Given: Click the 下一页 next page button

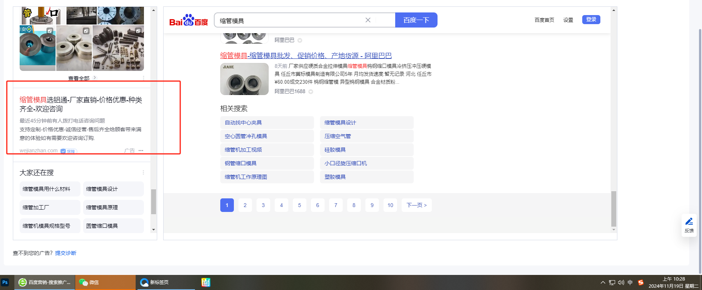Looking at the screenshot, I should coord(416,205).
